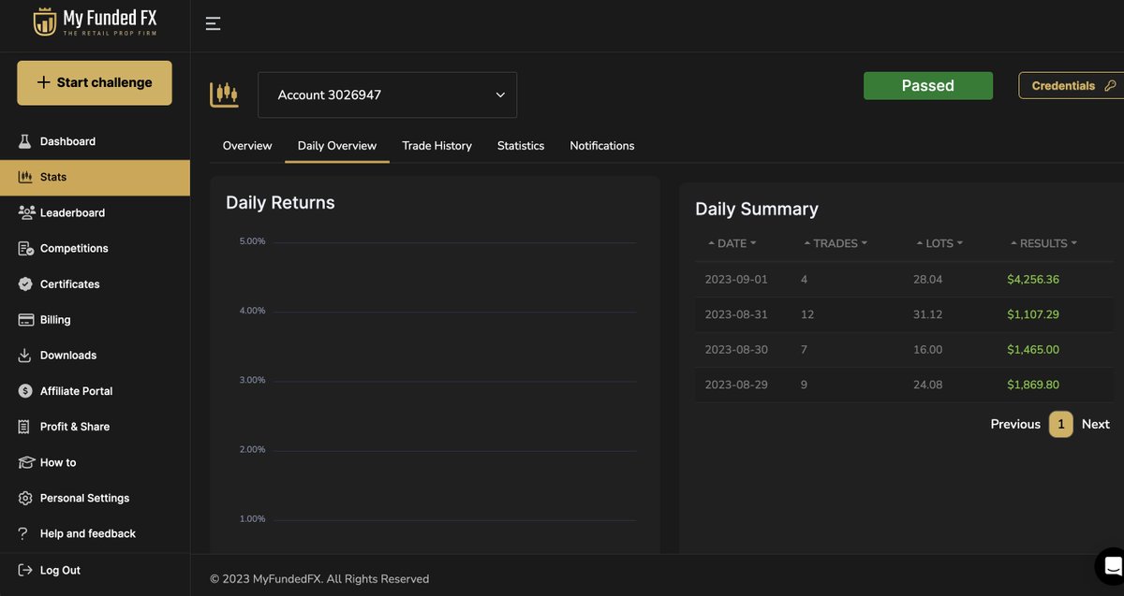The image size is (1124, 596).
Task: Click the Stats chart icon in sidebar
Action: 25,177
